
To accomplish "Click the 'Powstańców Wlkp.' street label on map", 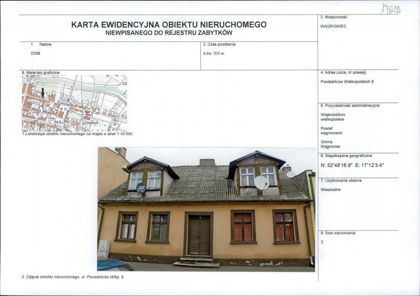I will 71,105.
